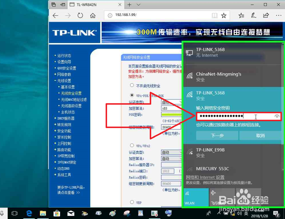Toggle the 飞行模式 airplane tile
285x219 pixels.
click(222, 197)
